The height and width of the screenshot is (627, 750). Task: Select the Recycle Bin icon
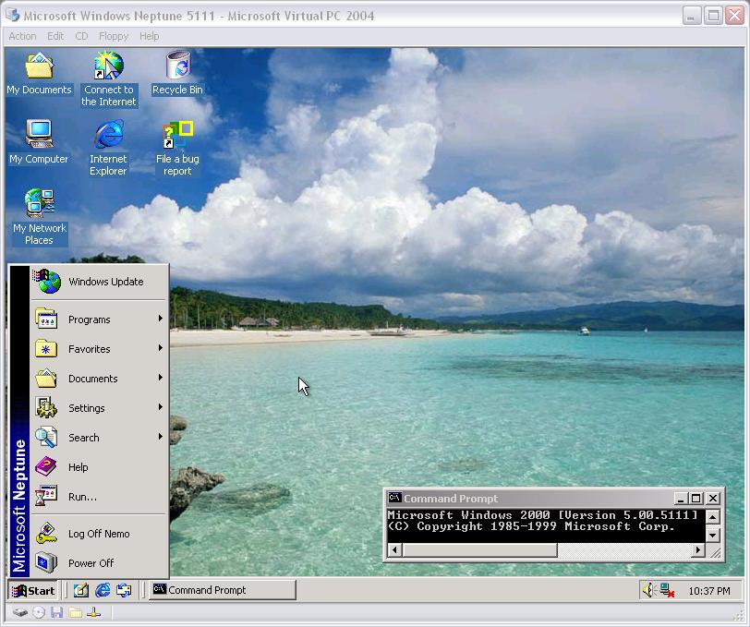177,73
